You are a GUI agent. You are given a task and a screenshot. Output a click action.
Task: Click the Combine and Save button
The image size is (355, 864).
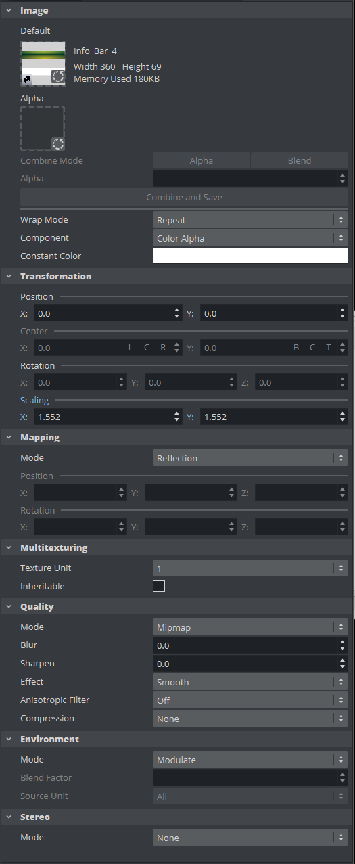(x=184, y=197)
